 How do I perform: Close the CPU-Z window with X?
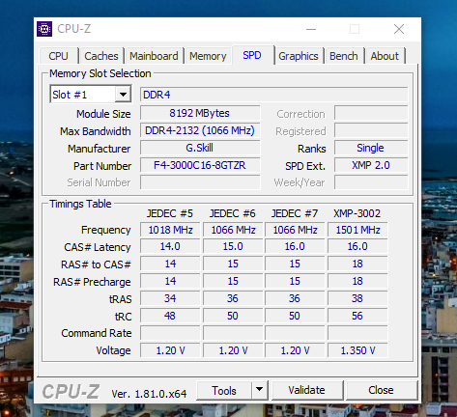point(399,29)
